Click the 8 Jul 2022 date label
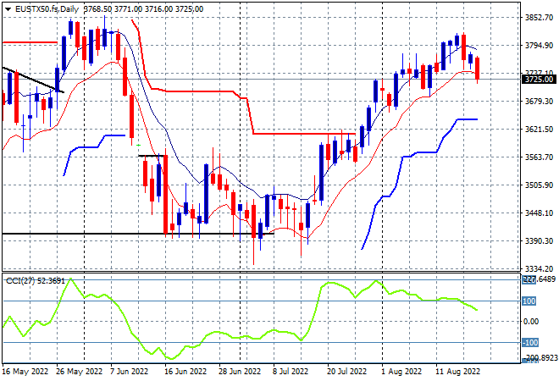This screenshot has height=381, width=559. (x=291, y=372)
